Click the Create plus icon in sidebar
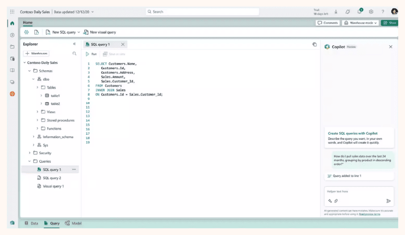 12,35
